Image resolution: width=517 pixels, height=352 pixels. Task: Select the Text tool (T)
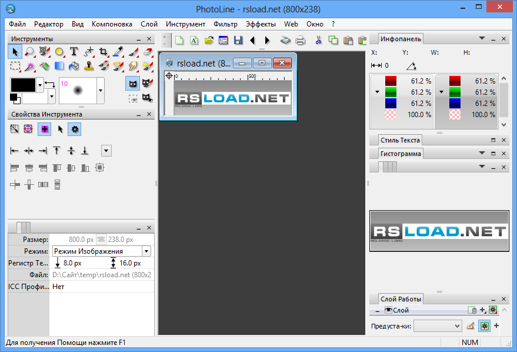pyautogui.click(x=74, y=52)
